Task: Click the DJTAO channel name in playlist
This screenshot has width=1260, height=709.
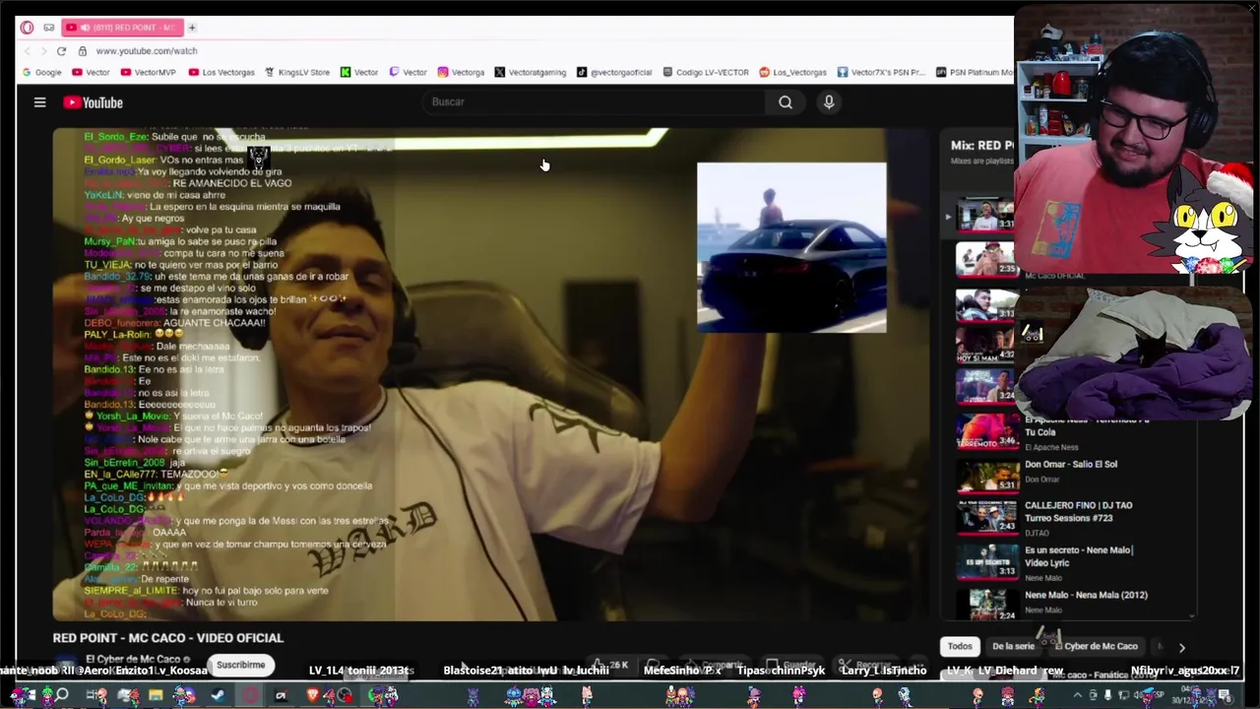Action: click(x=1039, y=533)
